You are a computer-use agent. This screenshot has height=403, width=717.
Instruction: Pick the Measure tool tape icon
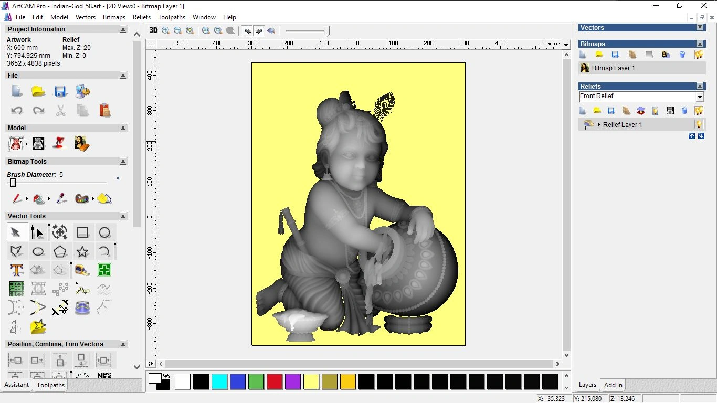(82, 270)
